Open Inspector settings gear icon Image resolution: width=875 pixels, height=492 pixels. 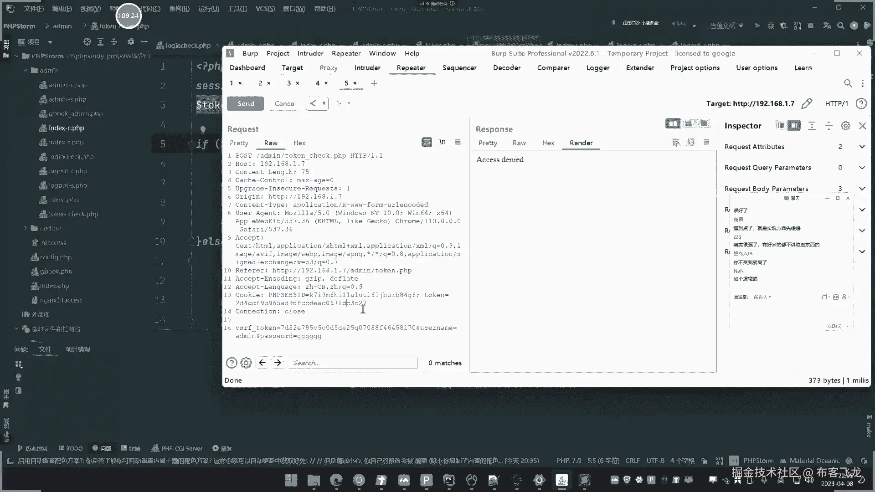pos(845,126)
